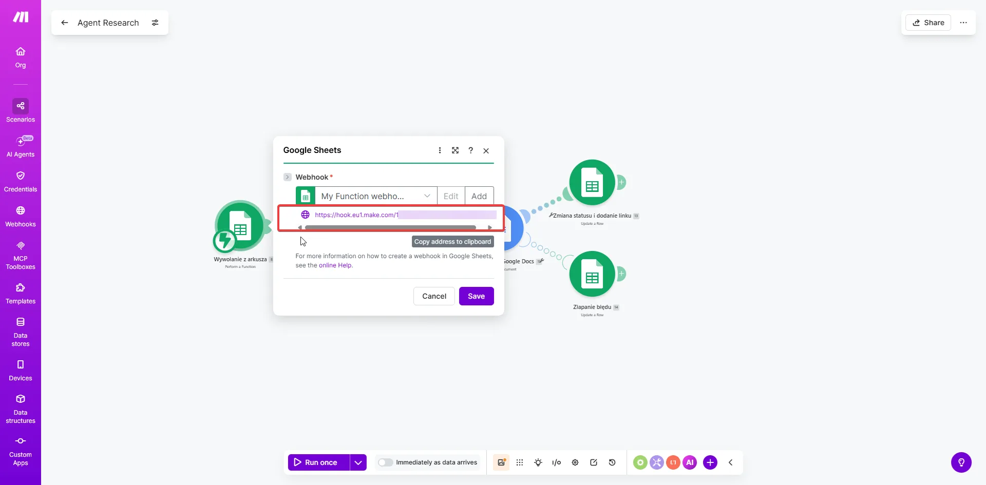The width and height of the screenshot is (986, 485).
Task: Open Run once options dropdown arrow
Action: [358, 462]
